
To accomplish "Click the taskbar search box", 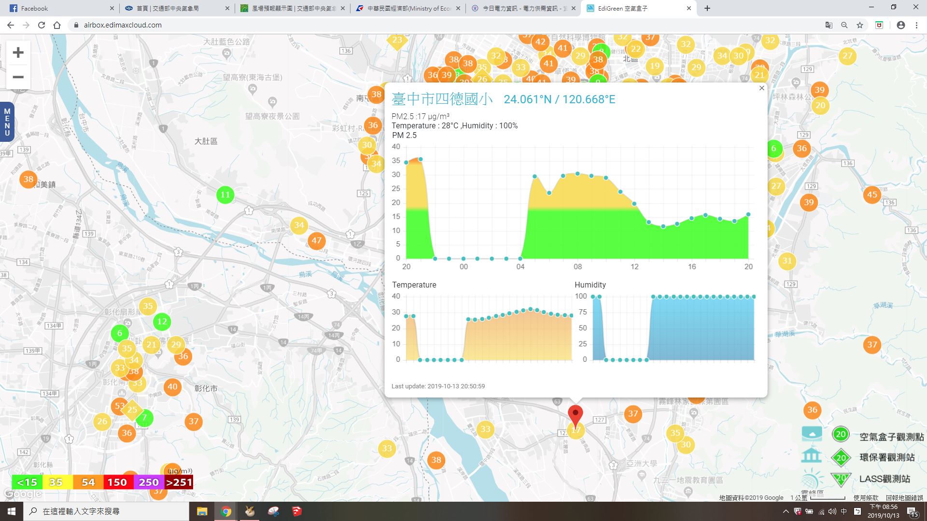I will point(106,511).
